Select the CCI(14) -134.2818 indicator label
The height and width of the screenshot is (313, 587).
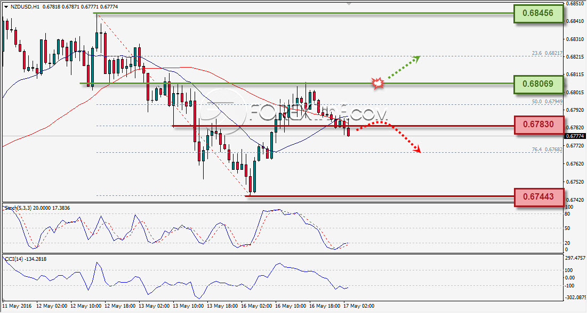[x=26, y=259]
